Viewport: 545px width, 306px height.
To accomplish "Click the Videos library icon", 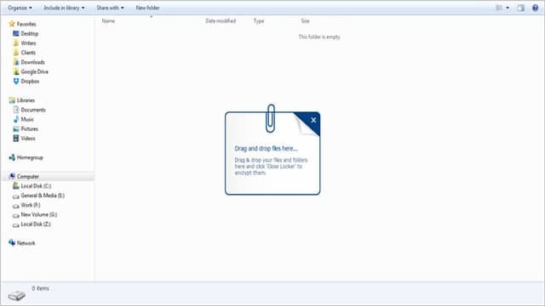I will pyautogui.click(x=16, y=139).
